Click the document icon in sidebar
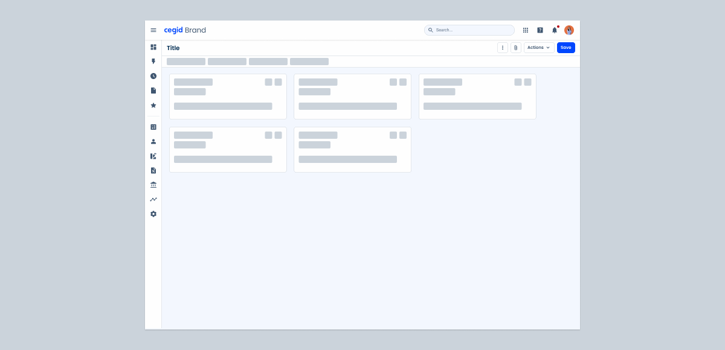The height and width of the screenshot is (350, 725). coord(153,91)
